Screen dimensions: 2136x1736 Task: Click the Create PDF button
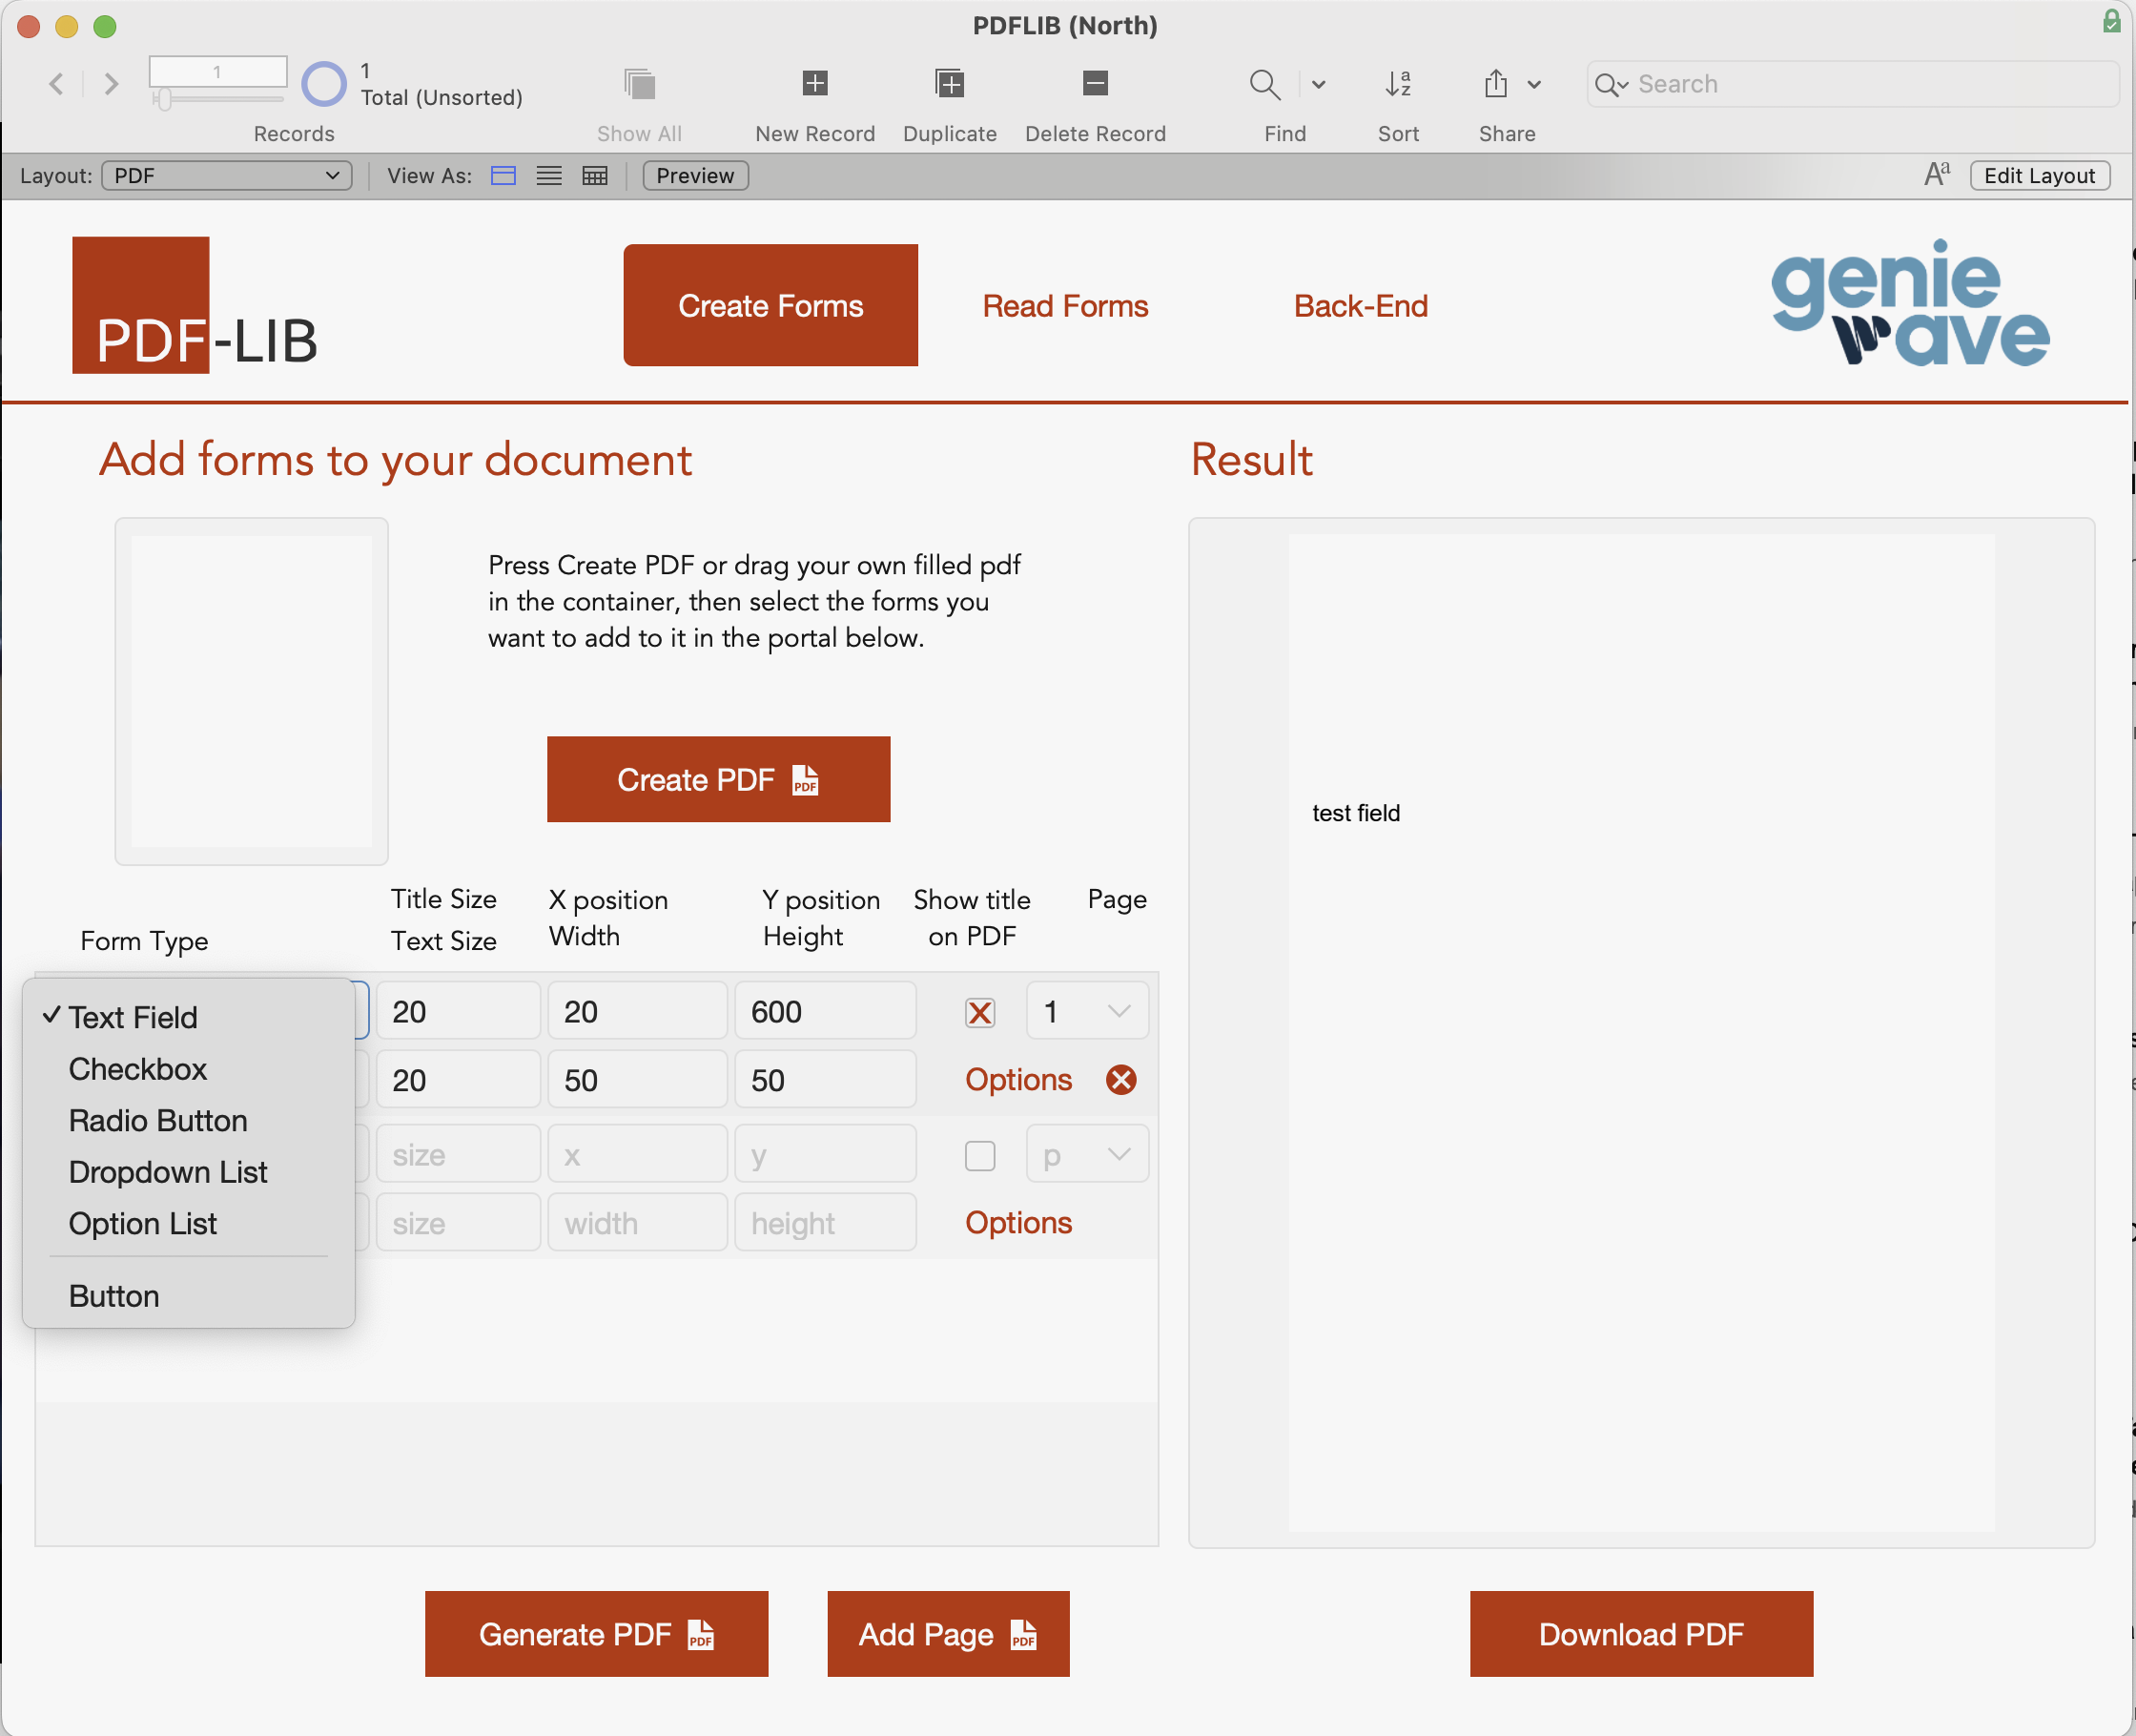tap(719, 779)
